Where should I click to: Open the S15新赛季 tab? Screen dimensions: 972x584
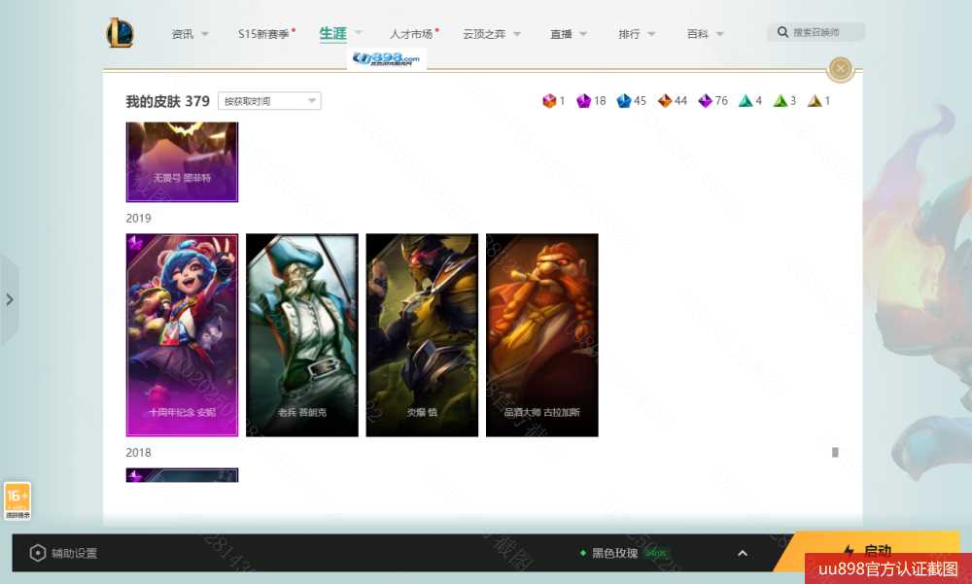pos(263,34)
